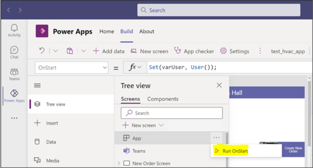Click the Create New Order button
Image resolution: width=313 pixels, height=168 pixels.
tap(293, 150)
